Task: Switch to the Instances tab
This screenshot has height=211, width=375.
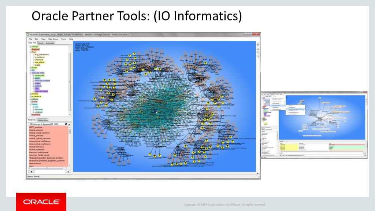Action: pos(32,120)
